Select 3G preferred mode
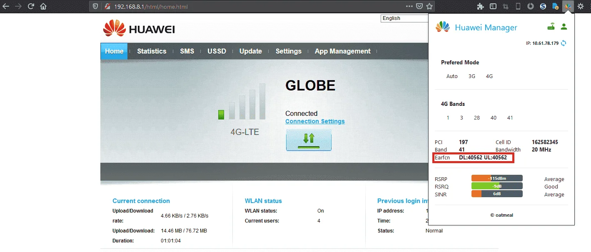 (x=472, y=76)
